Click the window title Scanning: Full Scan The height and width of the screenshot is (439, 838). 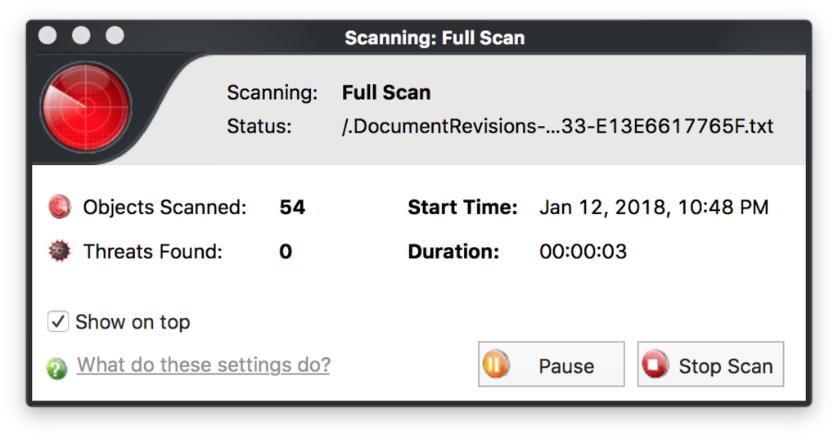pos(435,38)
